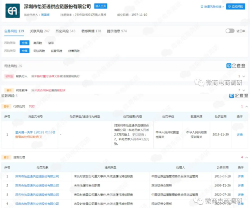The height and width of the screenshot is (208, 250).
Task: Click the 决定文书号 column header
Action: tap(36, 117)
